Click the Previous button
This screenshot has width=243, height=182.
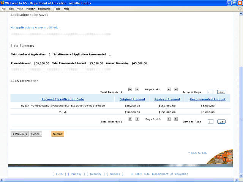point(19,134)
